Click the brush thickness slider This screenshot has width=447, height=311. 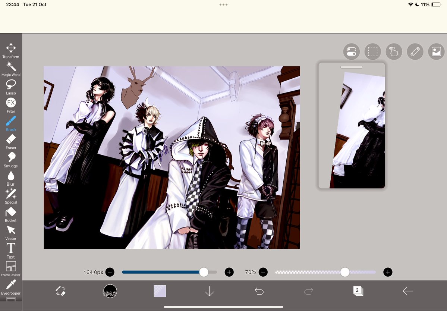169,272
